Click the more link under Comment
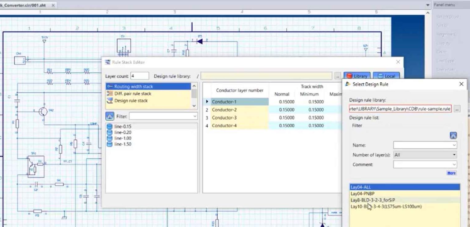470x227 pixels. (x=451, y=173)
